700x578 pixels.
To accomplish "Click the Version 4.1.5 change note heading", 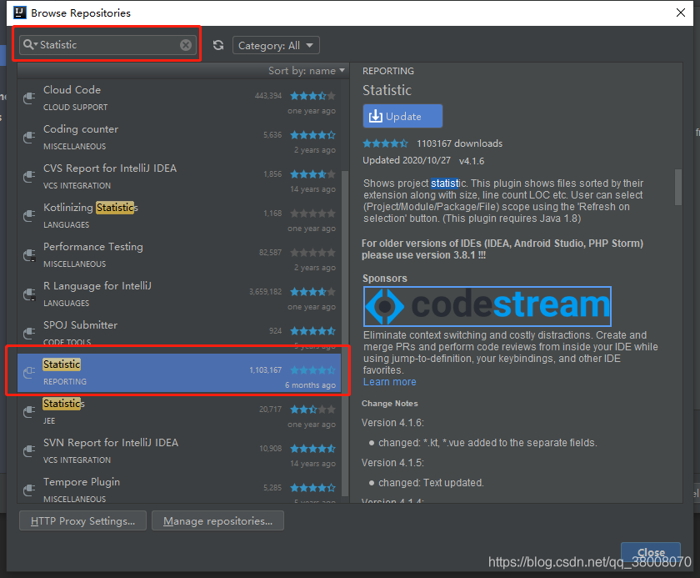I will (x=392, y=463).
